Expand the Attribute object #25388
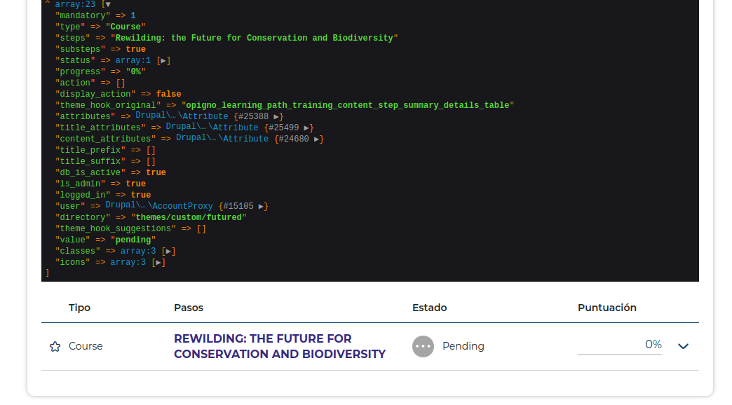 [278, 117]
